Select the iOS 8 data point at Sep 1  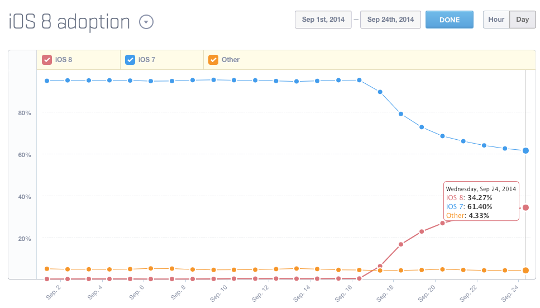coord(47,279)
